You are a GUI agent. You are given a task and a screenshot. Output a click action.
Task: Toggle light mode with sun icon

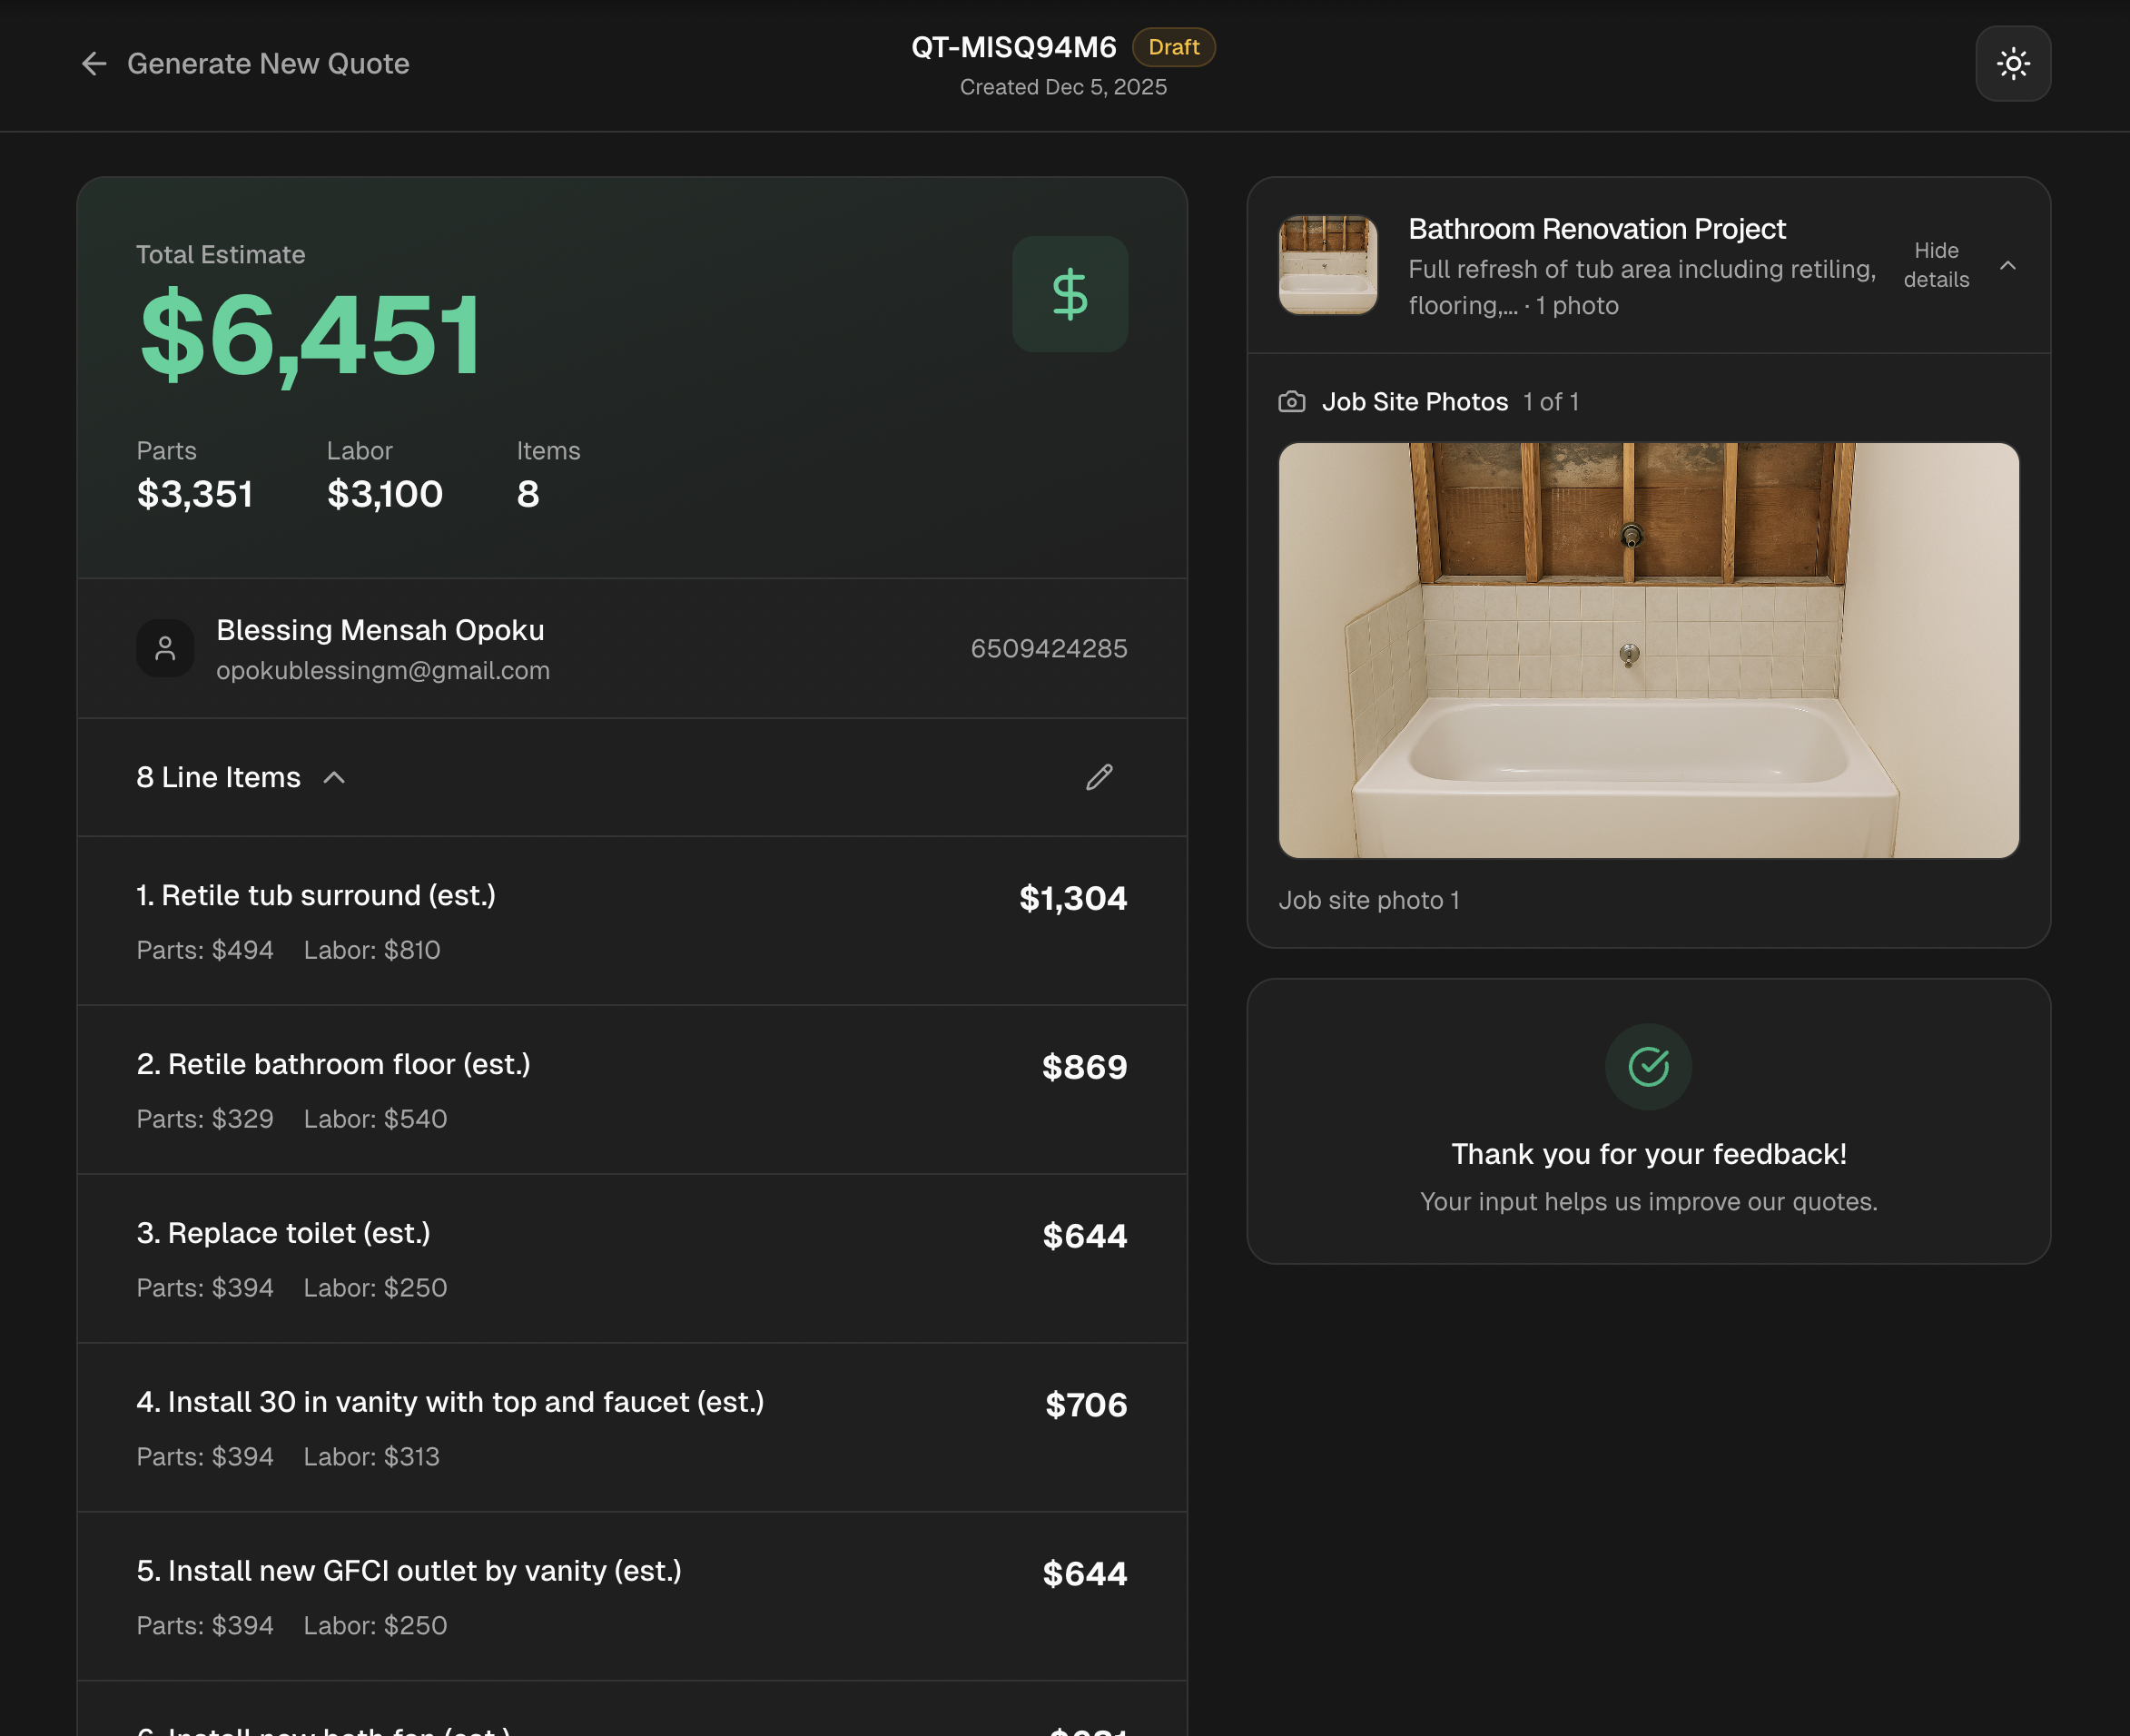pos(2012,64)
